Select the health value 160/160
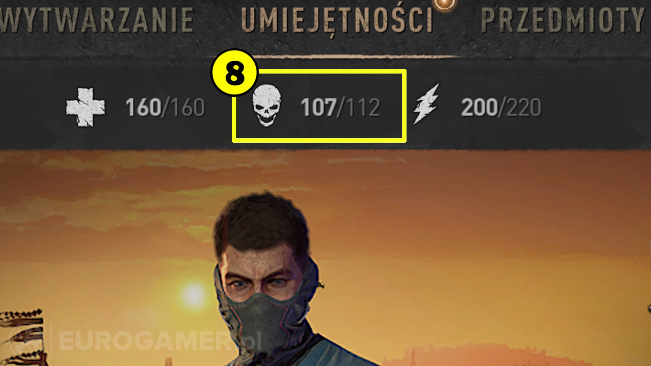This screenshot has height=366, width=651. coord(165,107)
